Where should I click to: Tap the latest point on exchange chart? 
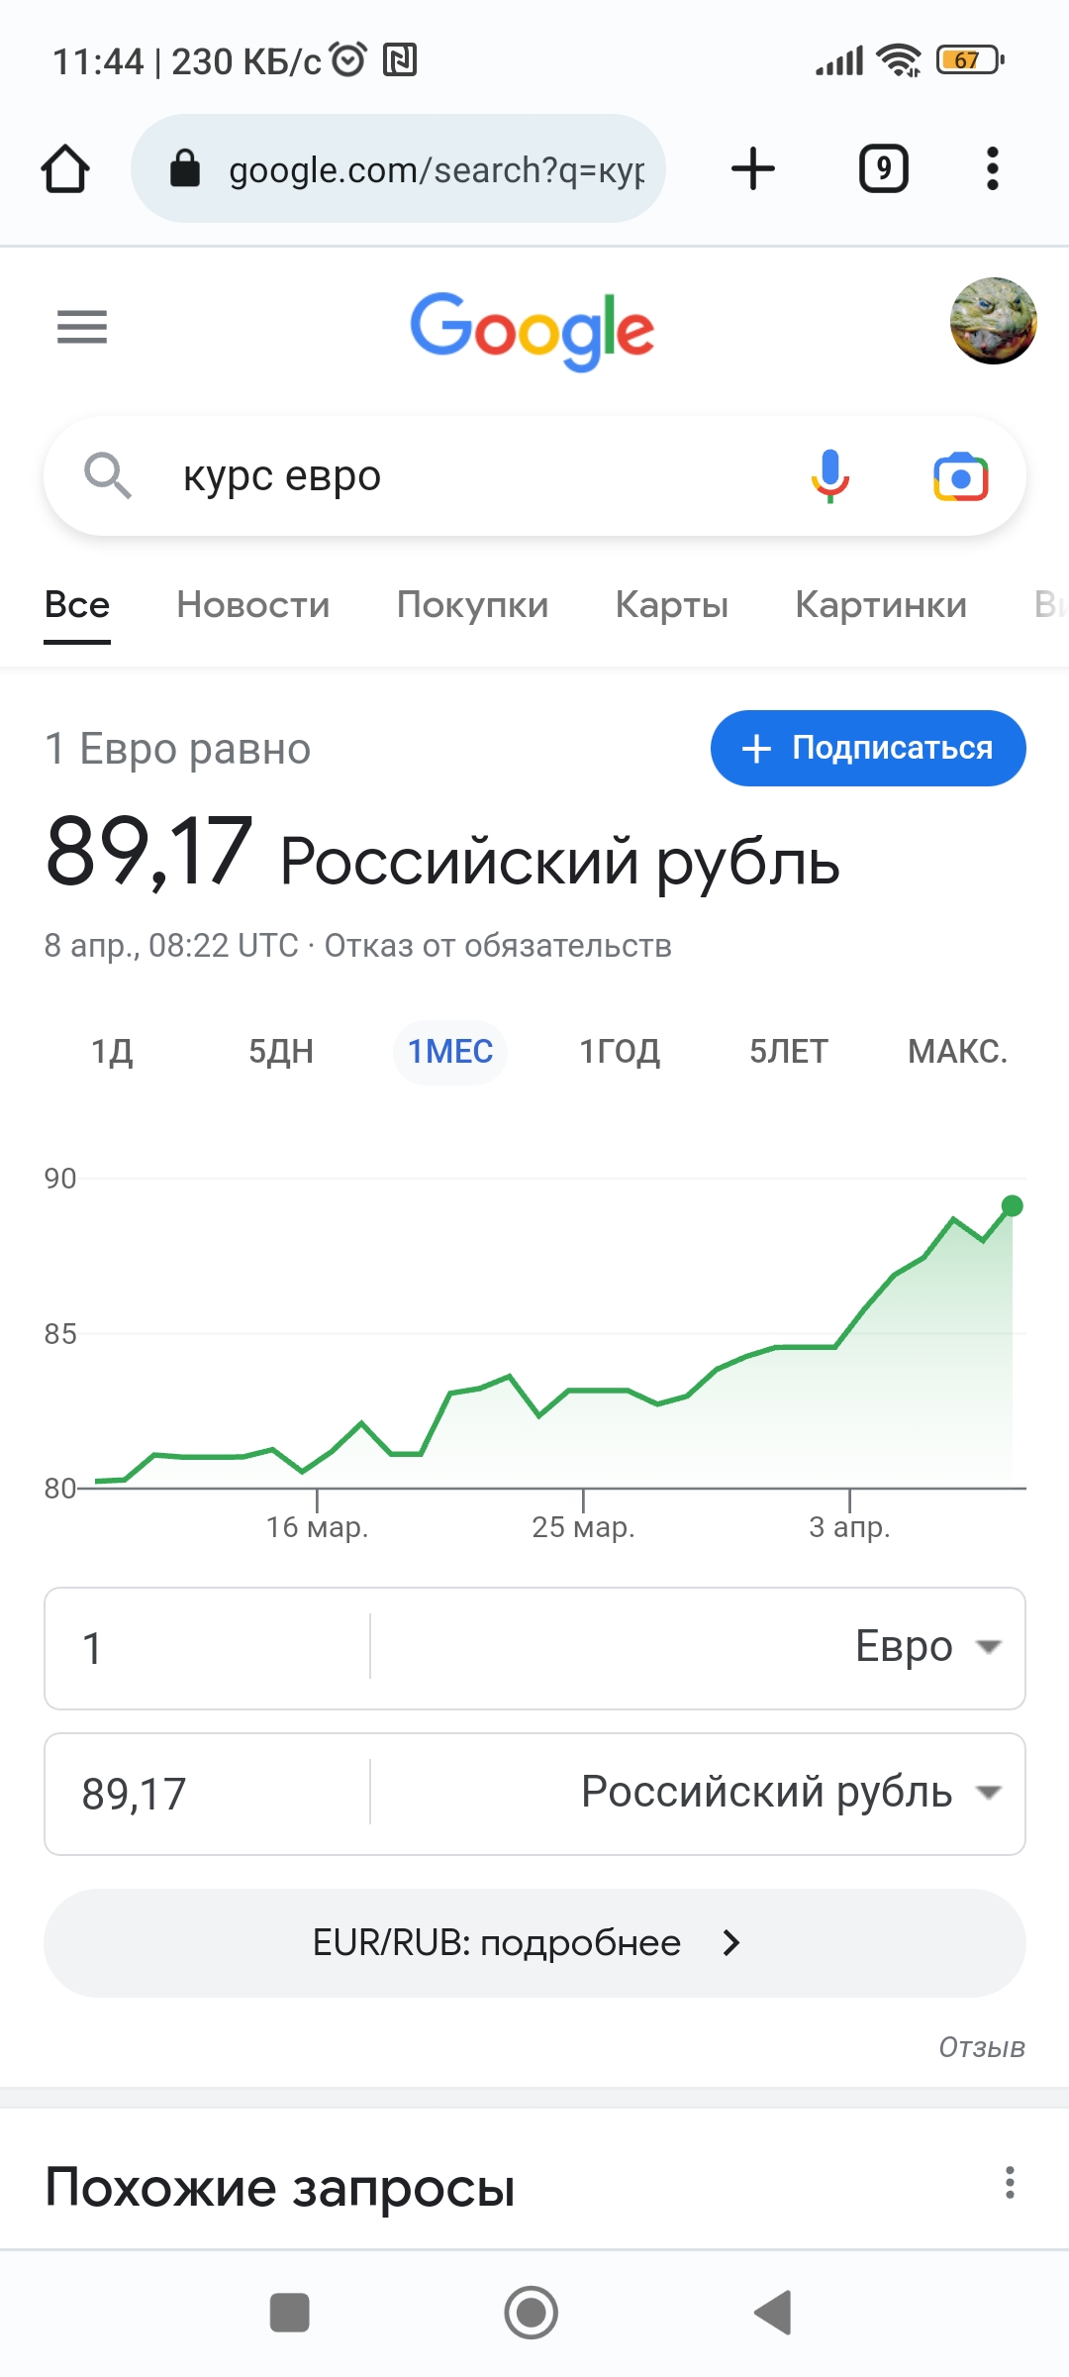[1012, 1205]
